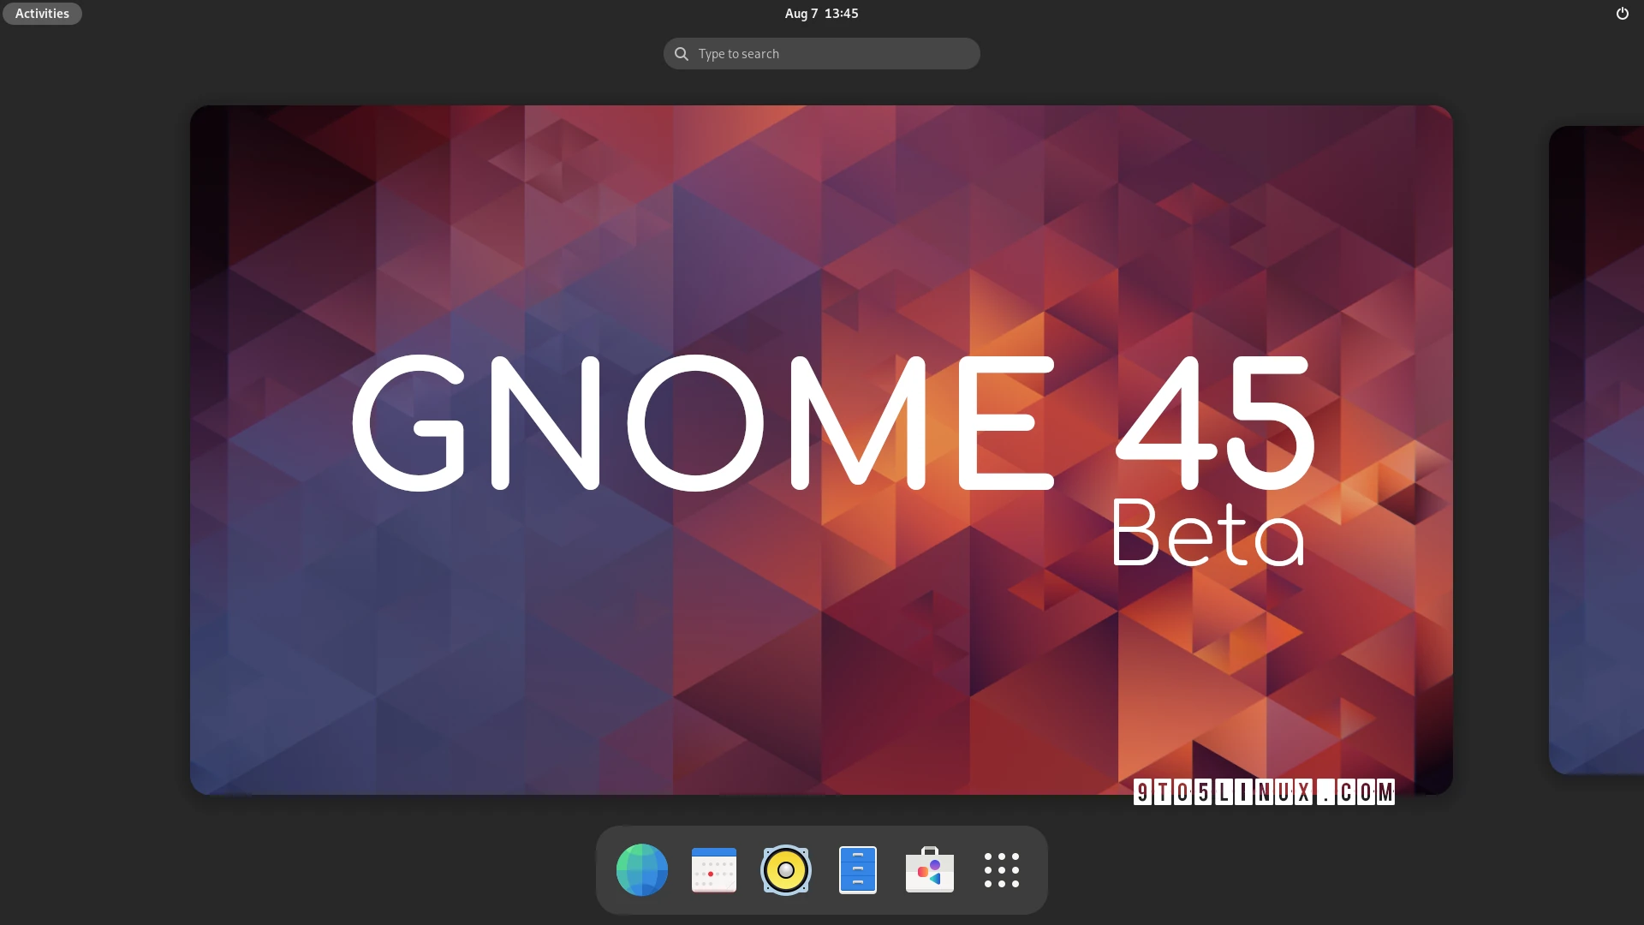1644x925 pixels.
Task: Select the GNOME 45 Beta workspace preview
Action: (x=821, y=450)
